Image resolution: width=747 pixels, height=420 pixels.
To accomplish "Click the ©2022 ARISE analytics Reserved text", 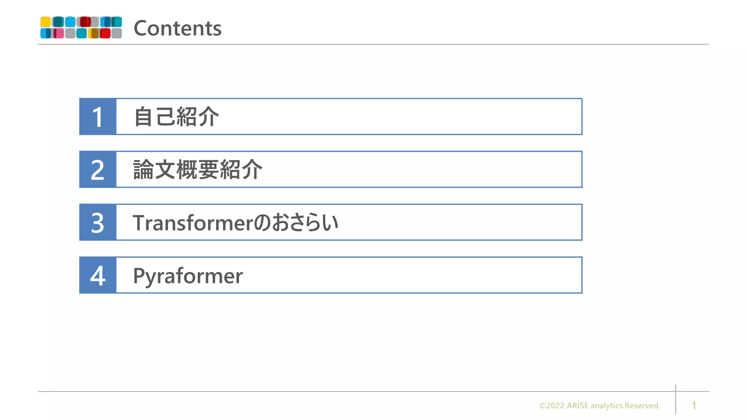I will (x=600, y=405).
